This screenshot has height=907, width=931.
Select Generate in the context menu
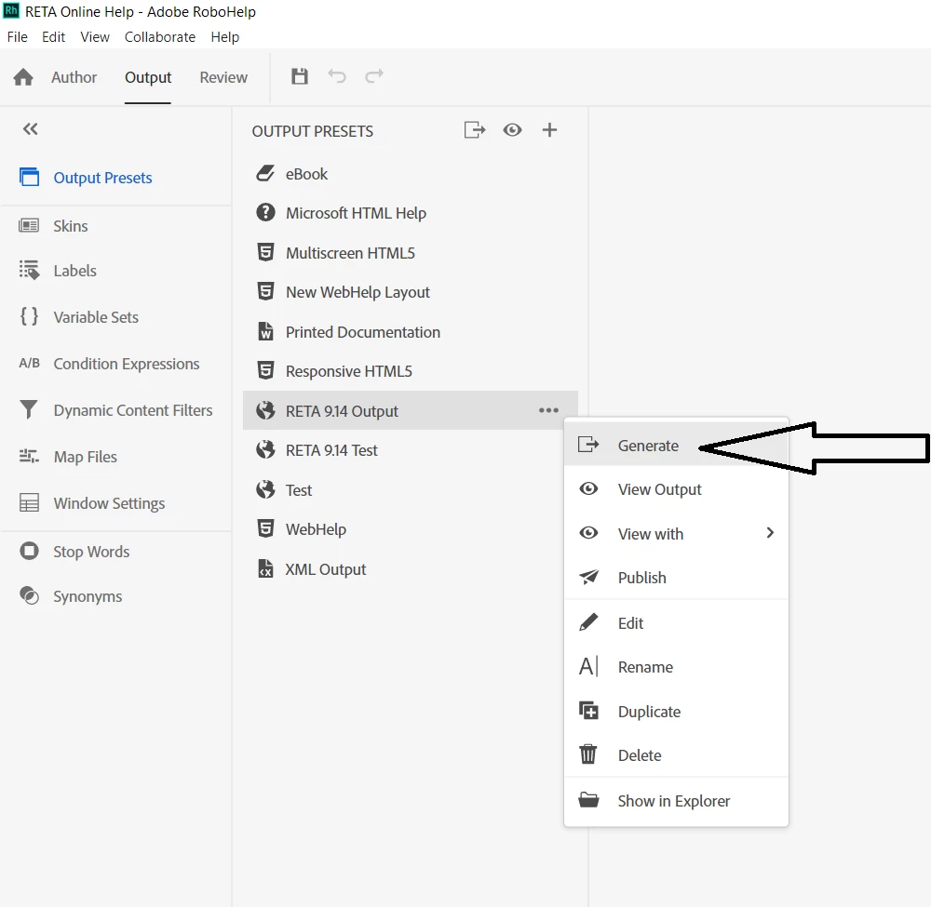676,445
